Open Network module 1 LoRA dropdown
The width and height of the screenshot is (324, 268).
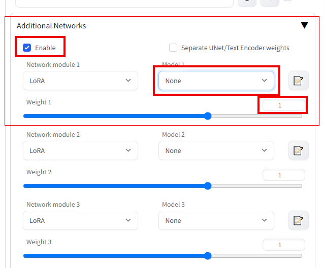[x=80, y=81]
